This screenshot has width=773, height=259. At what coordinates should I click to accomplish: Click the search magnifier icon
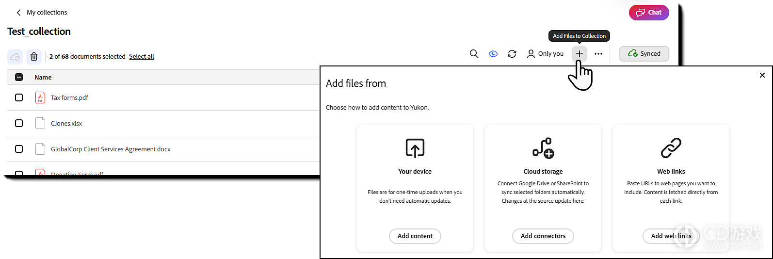[474, 54]
